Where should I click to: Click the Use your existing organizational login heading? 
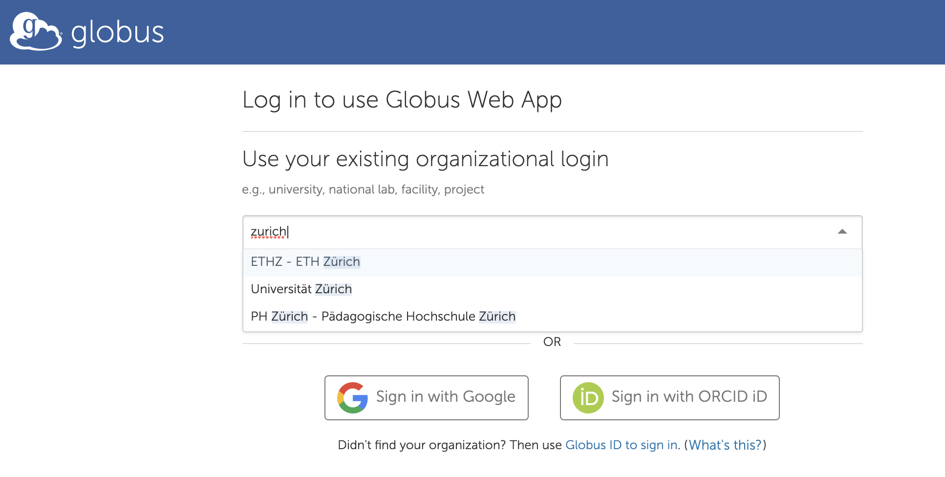coord(425,159)
